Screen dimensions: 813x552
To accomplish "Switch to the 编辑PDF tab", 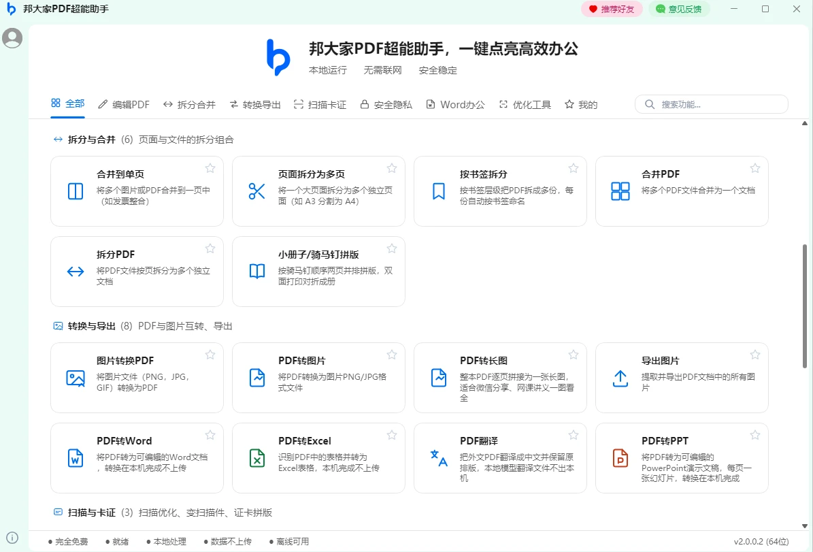I will 124,104.
